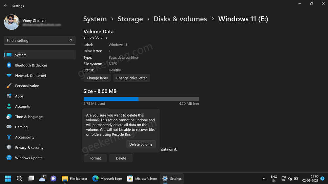Click the Windows 11 label value

(x=118, y=45)
